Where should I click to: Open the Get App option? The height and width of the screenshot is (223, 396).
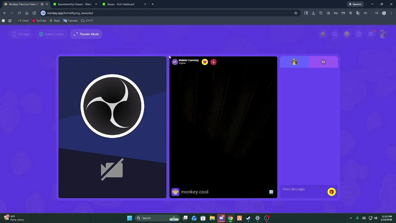click(x=21, y=34)
